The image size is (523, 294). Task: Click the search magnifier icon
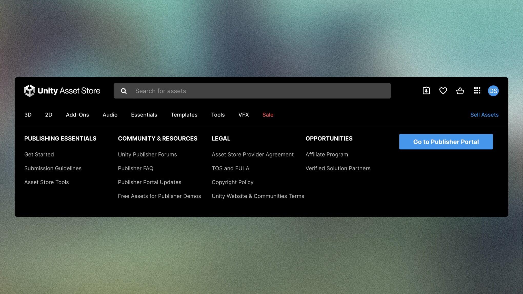pos(124,91)
